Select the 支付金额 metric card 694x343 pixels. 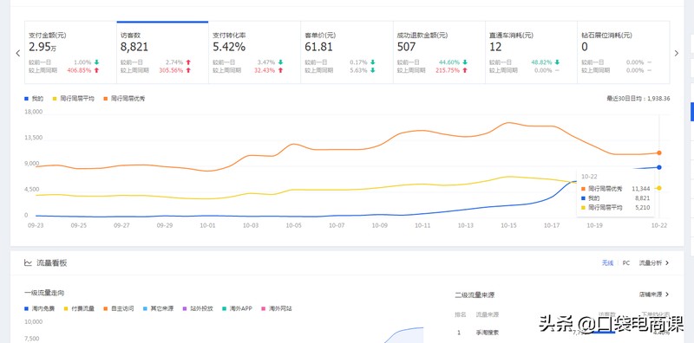click(70, 53)
